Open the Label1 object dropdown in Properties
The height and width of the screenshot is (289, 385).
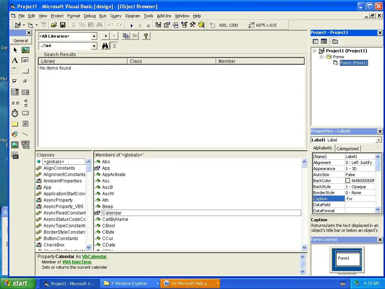tap(379, 140)
